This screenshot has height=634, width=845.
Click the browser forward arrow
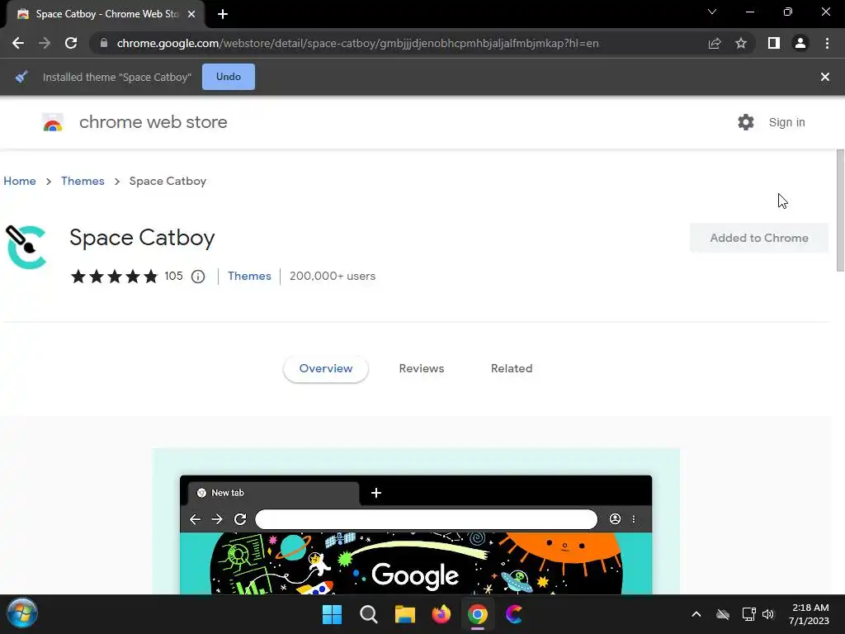coord(45,43)
